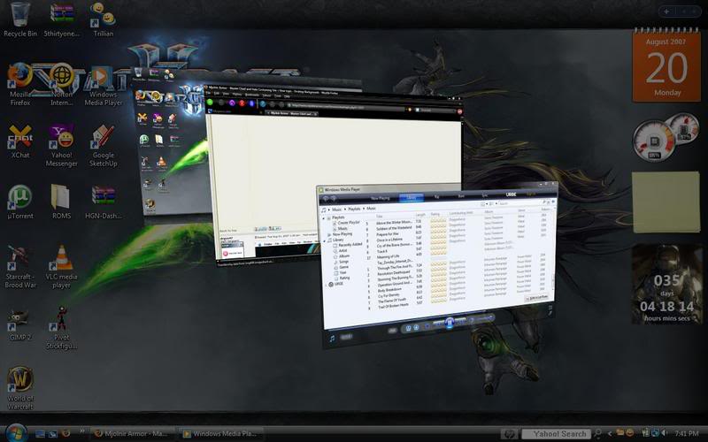Select the ROMS folder on desktop
Image resolution: width=708 pixels, height=442 pixels.
[61, 202]
